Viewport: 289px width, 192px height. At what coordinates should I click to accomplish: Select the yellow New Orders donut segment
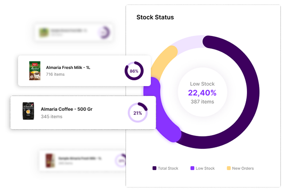pos(160,64)
